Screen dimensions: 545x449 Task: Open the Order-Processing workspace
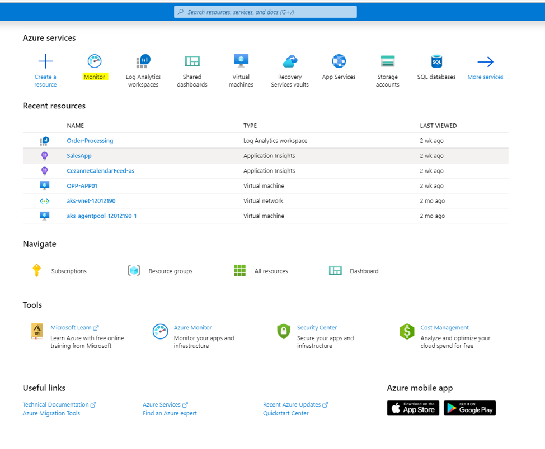point(90,140)
